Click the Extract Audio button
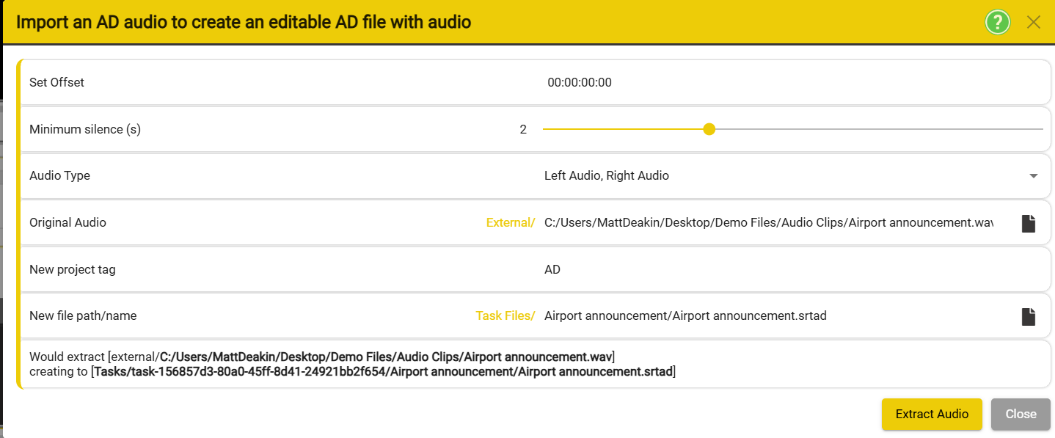Viewport: 1055px width, 438px height. coord(932,414)
